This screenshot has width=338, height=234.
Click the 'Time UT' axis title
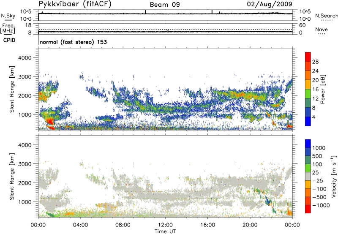point(165,231)
